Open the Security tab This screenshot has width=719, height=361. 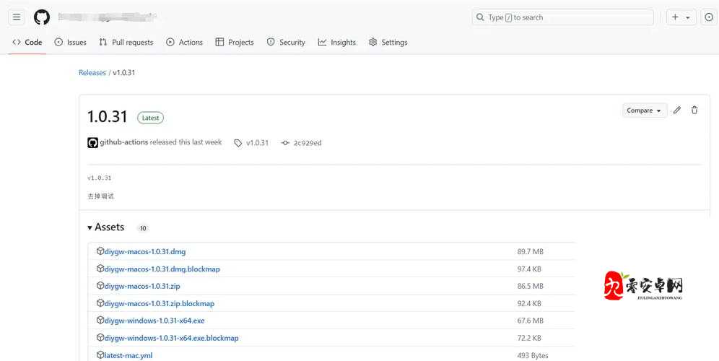coord(286,42)
